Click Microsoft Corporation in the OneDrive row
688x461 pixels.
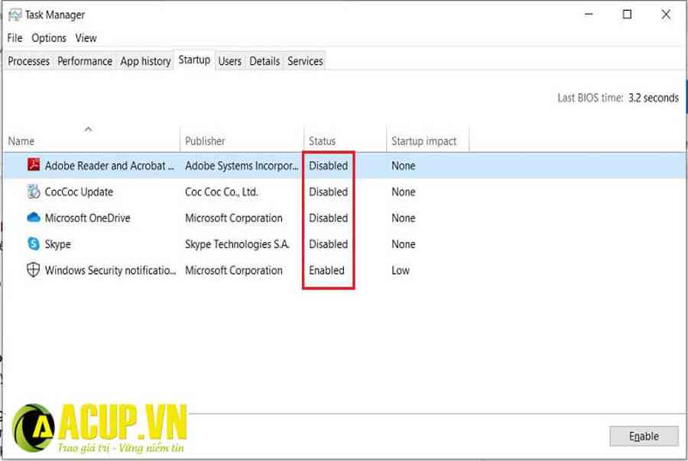point(233,218)
